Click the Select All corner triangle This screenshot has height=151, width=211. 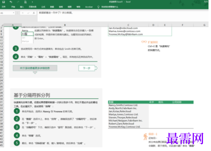click(2, 25)
